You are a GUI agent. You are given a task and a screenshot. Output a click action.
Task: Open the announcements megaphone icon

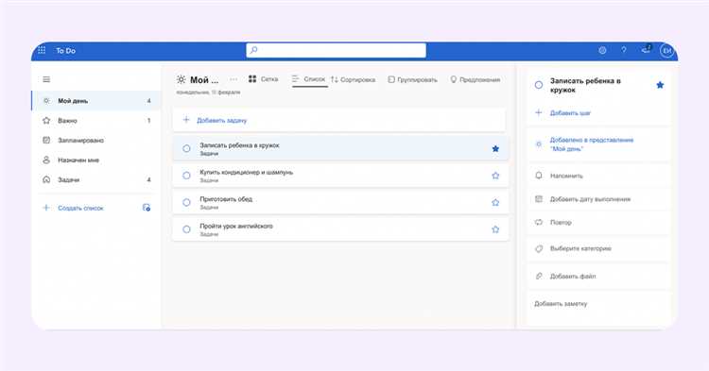pyautogui.click(x=647, y=50)
